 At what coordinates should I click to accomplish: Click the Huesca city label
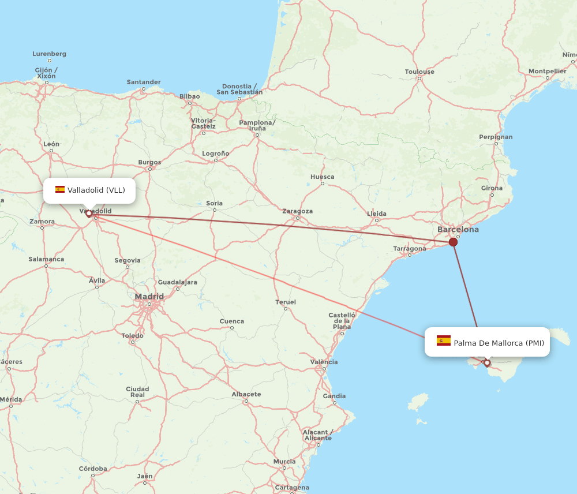(x=323, y=177)
